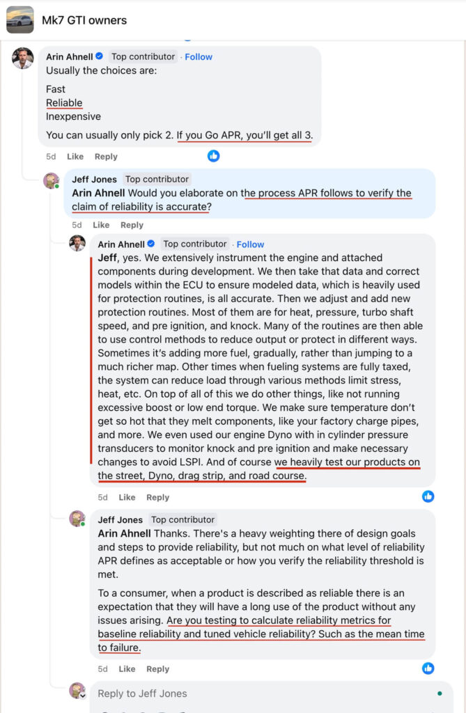Click the thumbs-up reaction under Jeff's last comment
Screen dimensions: 466x713
click(428, 668)
